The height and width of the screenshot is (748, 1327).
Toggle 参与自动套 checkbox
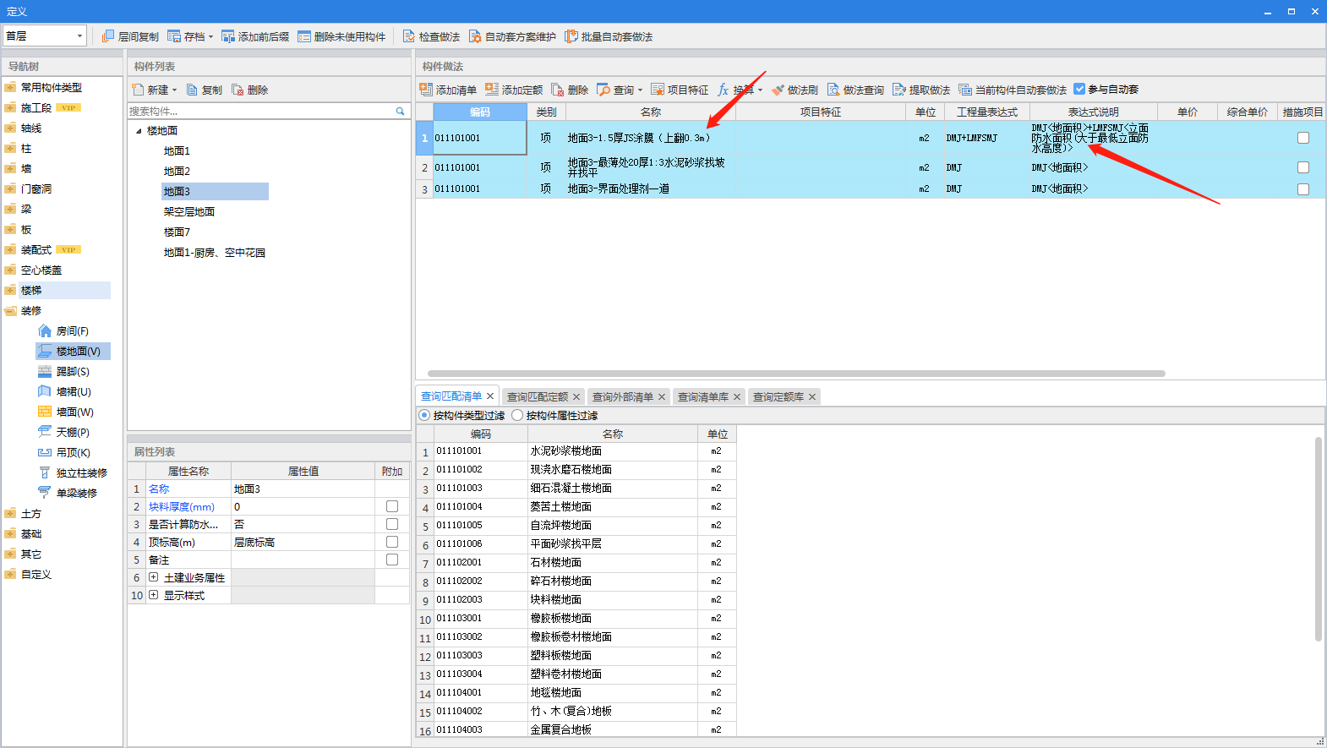pos(1079,89)
